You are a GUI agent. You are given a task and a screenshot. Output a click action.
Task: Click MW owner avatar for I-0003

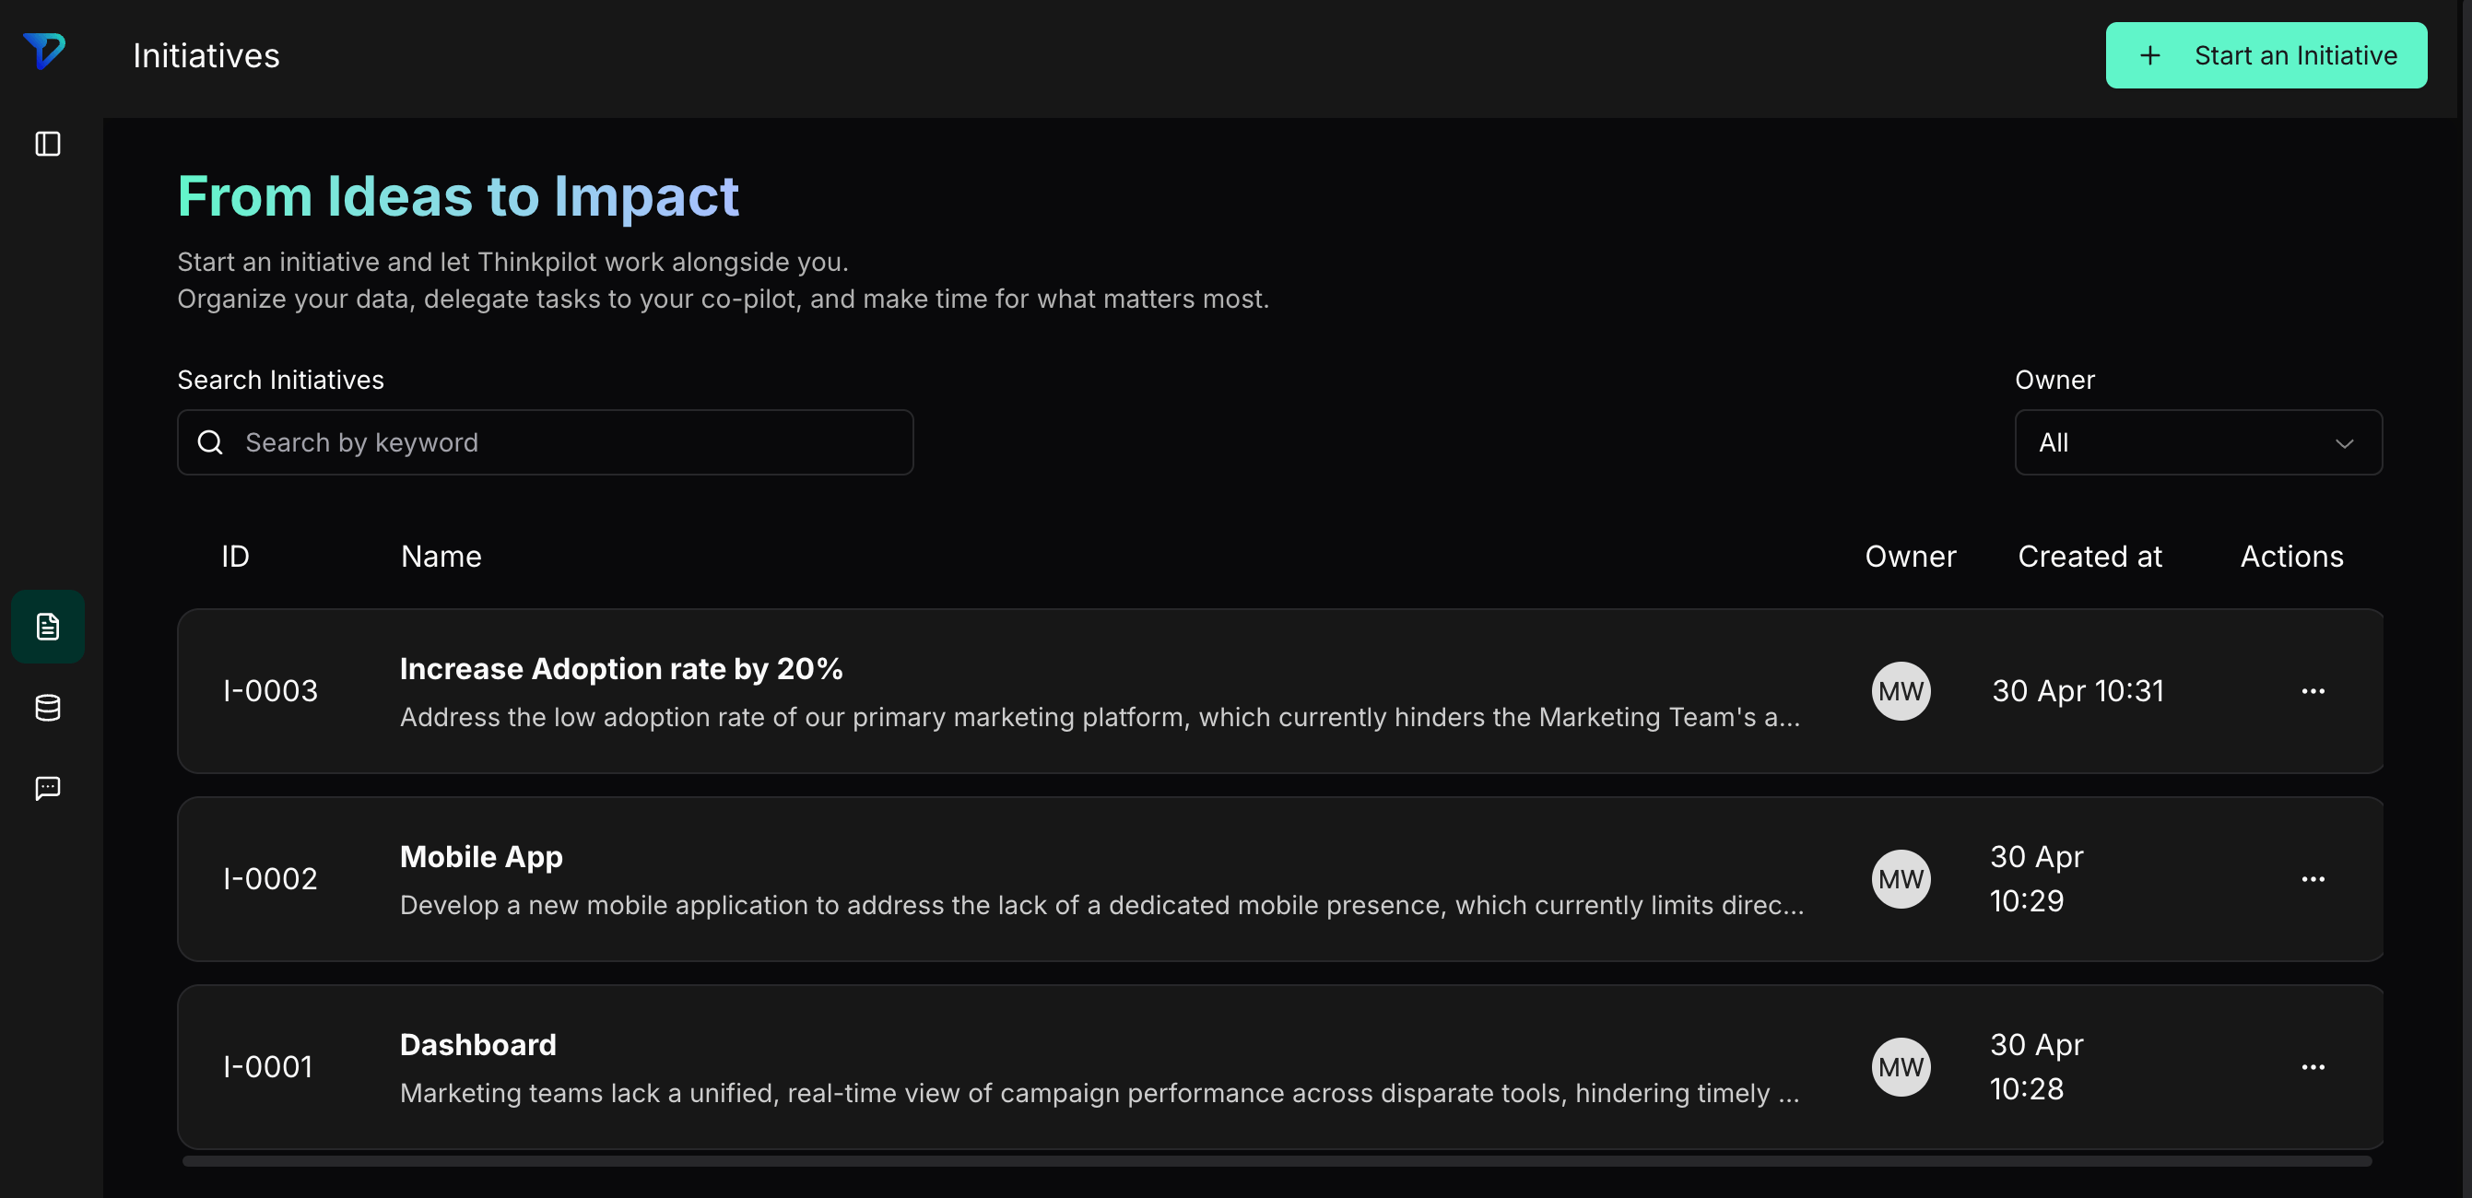click(x=1901, y=690)
